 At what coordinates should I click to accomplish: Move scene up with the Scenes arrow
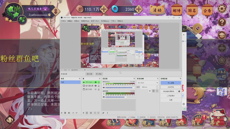(x=73, y=113)
